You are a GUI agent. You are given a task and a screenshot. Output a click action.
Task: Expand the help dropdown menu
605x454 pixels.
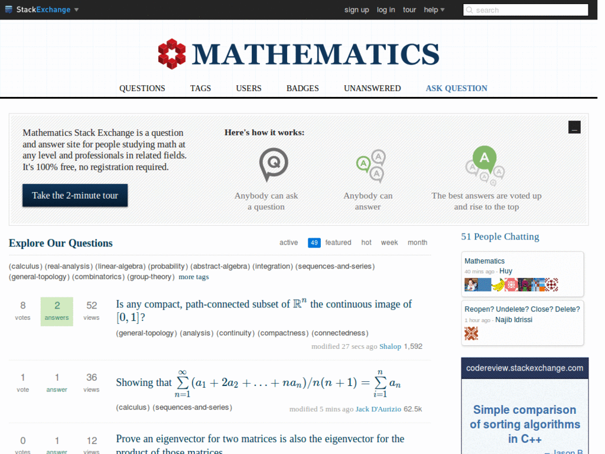pos(434,9)
